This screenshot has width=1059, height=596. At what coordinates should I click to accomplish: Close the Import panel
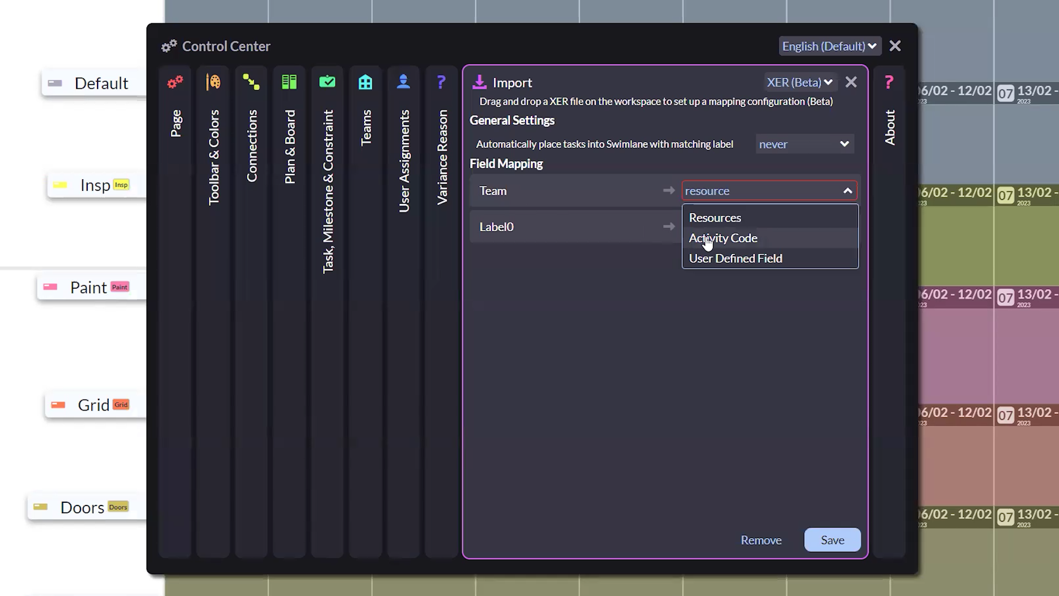pos(851,82)
